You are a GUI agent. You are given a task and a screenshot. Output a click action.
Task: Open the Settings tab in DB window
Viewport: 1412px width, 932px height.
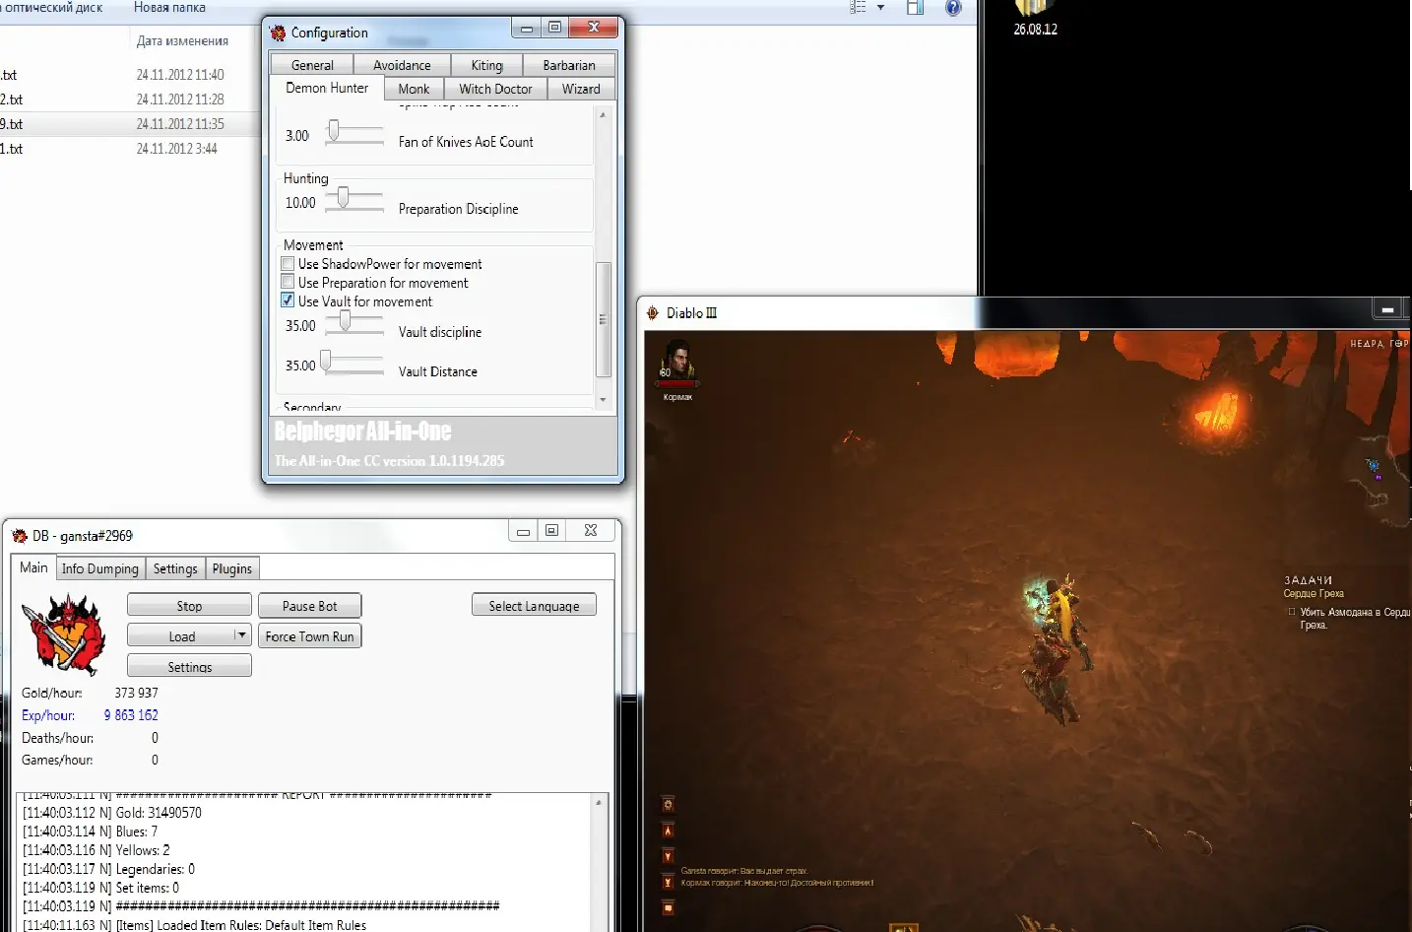click(x=175, y=568)
